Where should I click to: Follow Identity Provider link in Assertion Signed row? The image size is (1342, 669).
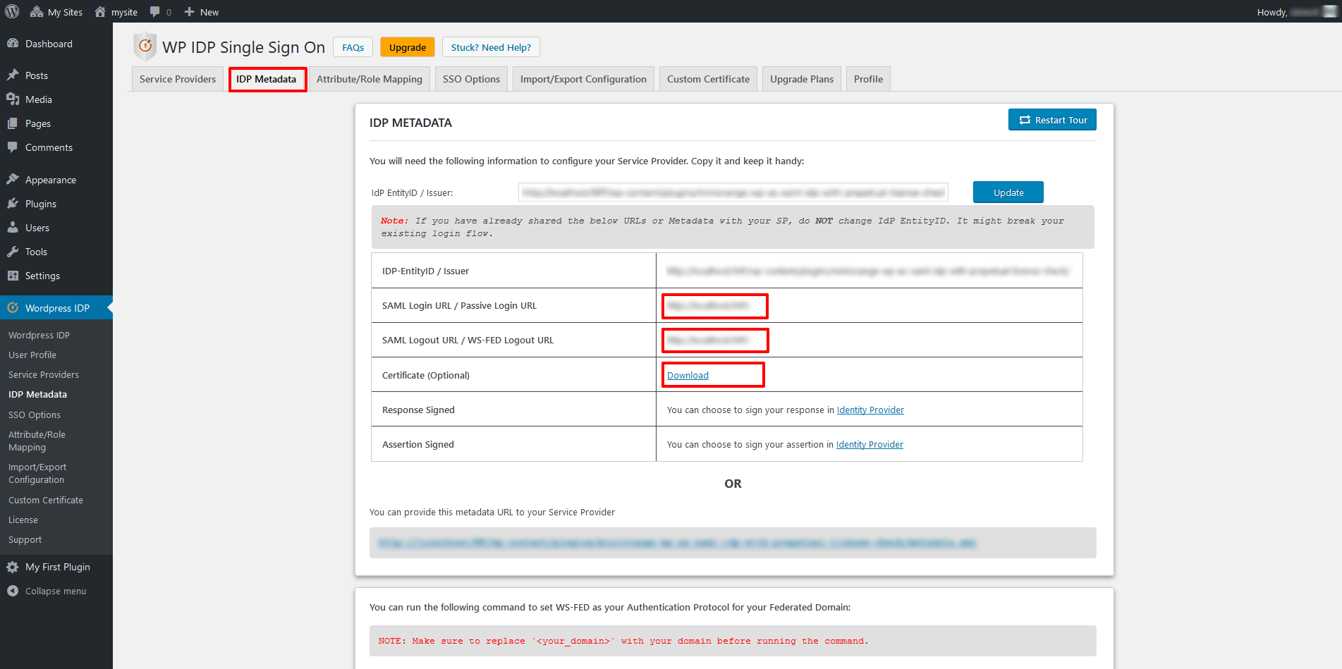point(870,444)
